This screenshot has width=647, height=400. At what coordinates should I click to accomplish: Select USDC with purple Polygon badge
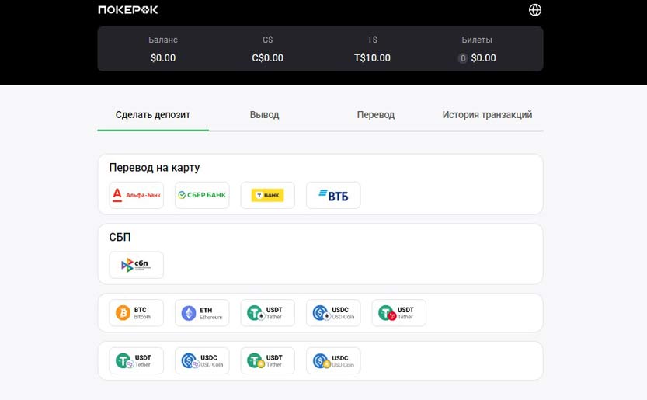click(x=202, y=361)
